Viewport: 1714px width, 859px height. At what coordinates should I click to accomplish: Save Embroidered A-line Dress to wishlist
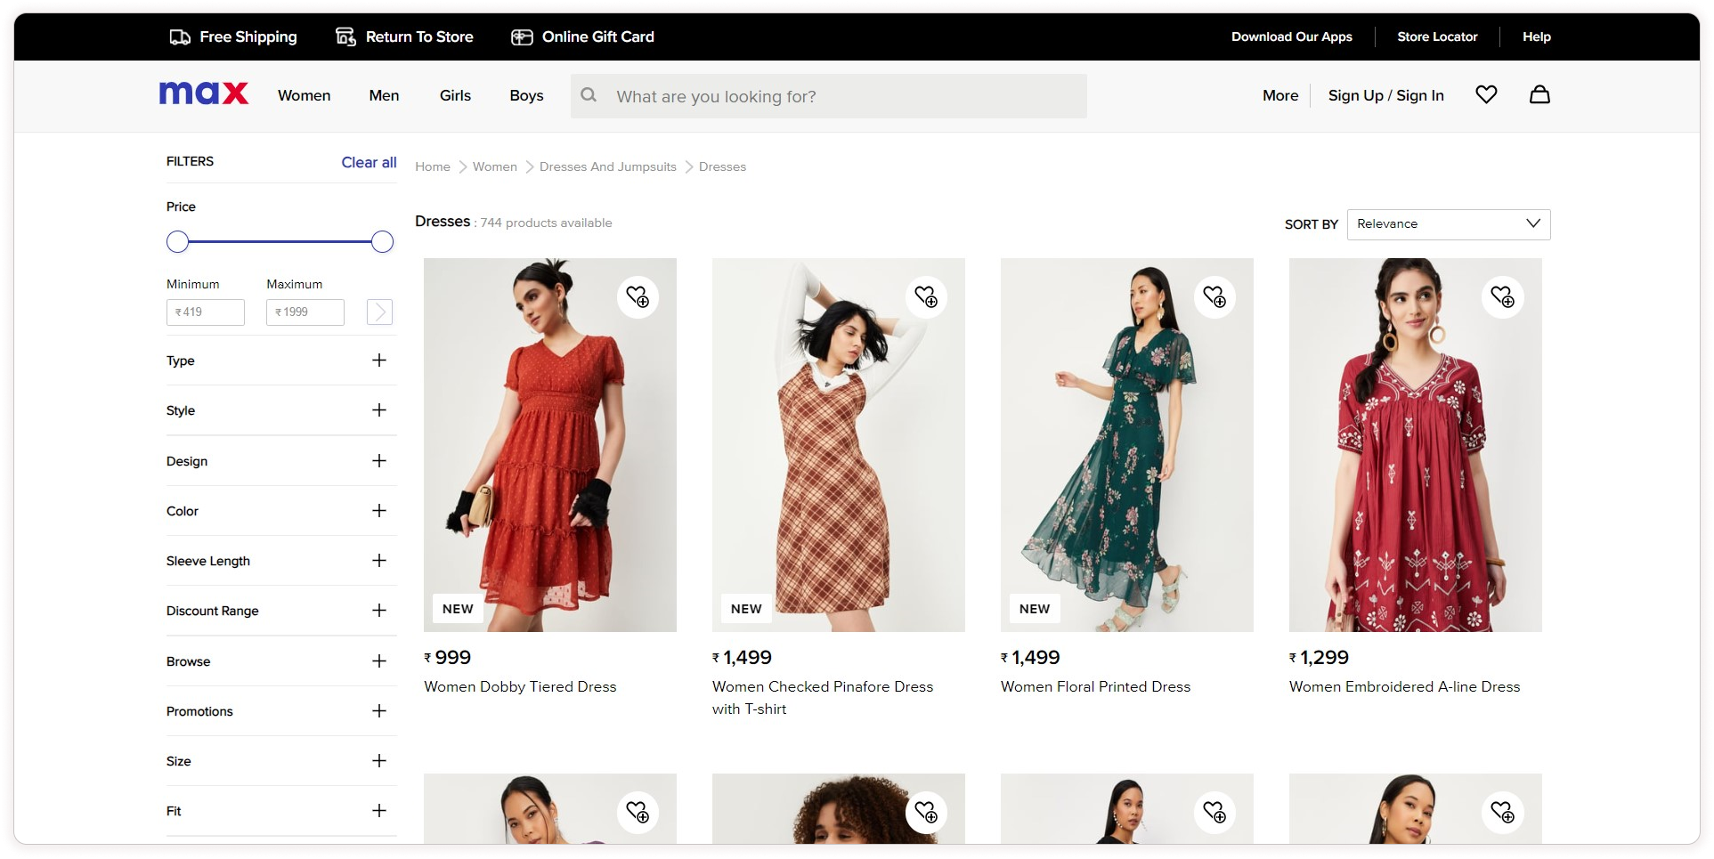point(1503,296)
